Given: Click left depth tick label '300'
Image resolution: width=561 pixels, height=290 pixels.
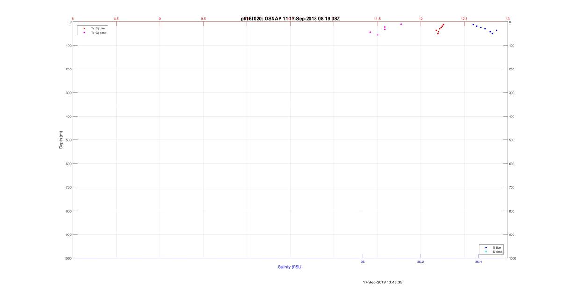Looking at the screenshot, I should click(68, 93).
